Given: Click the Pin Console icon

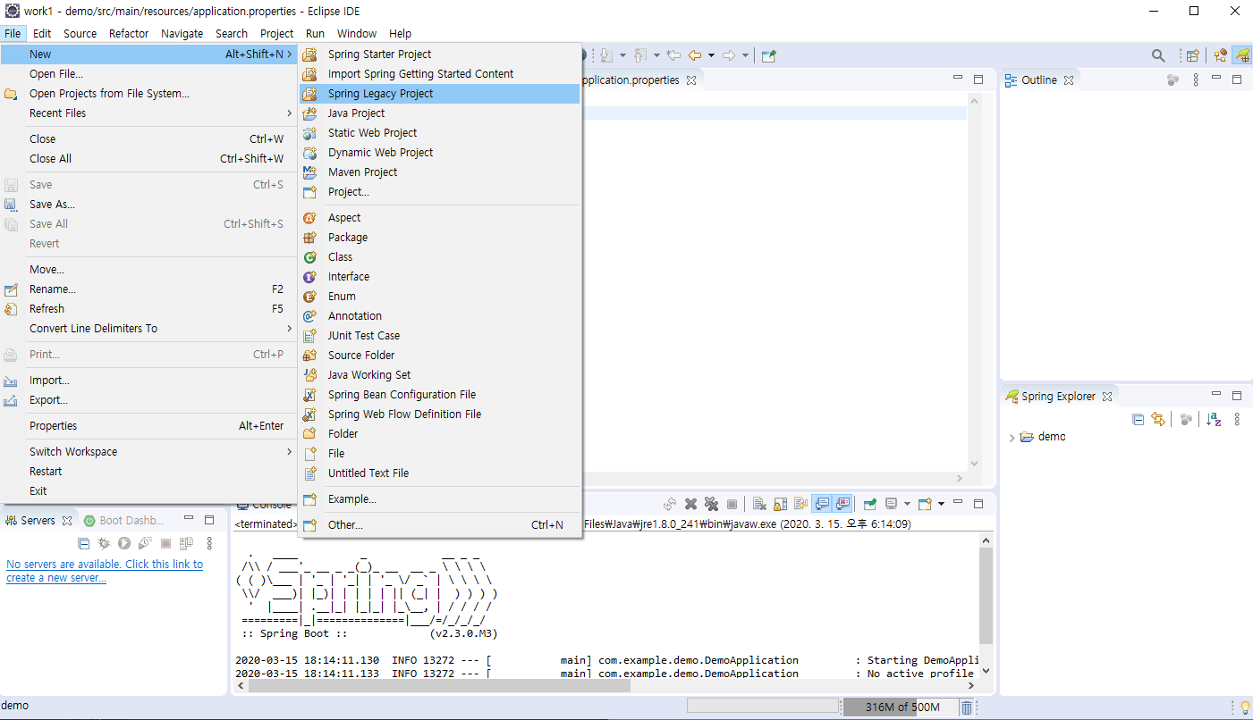Looking at the screenshot, I should pyautogui.click(x=869, y=504).
